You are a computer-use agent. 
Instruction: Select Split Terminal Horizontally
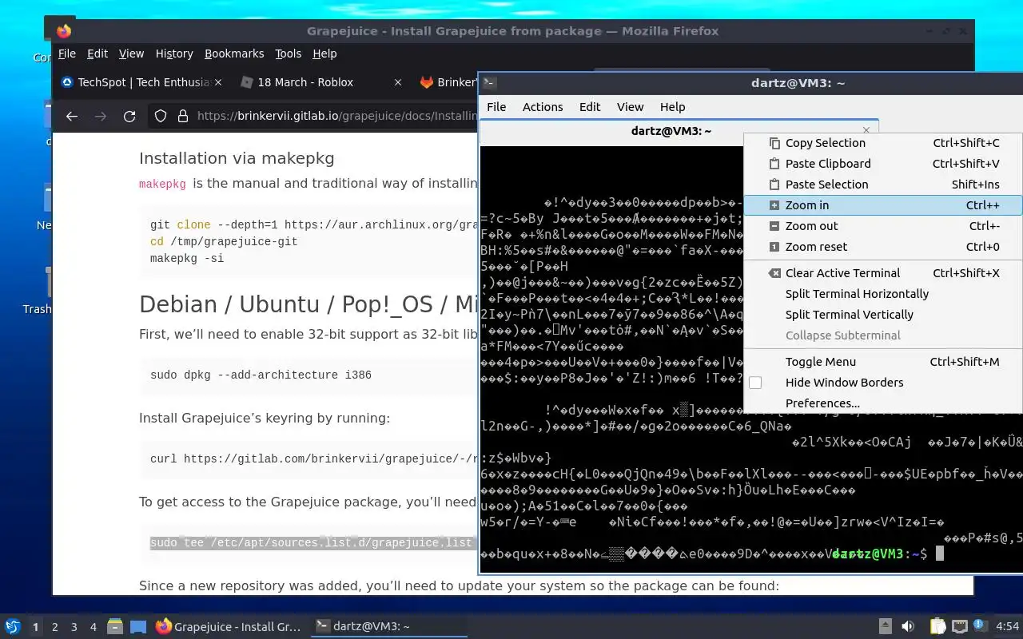(883, 294)
